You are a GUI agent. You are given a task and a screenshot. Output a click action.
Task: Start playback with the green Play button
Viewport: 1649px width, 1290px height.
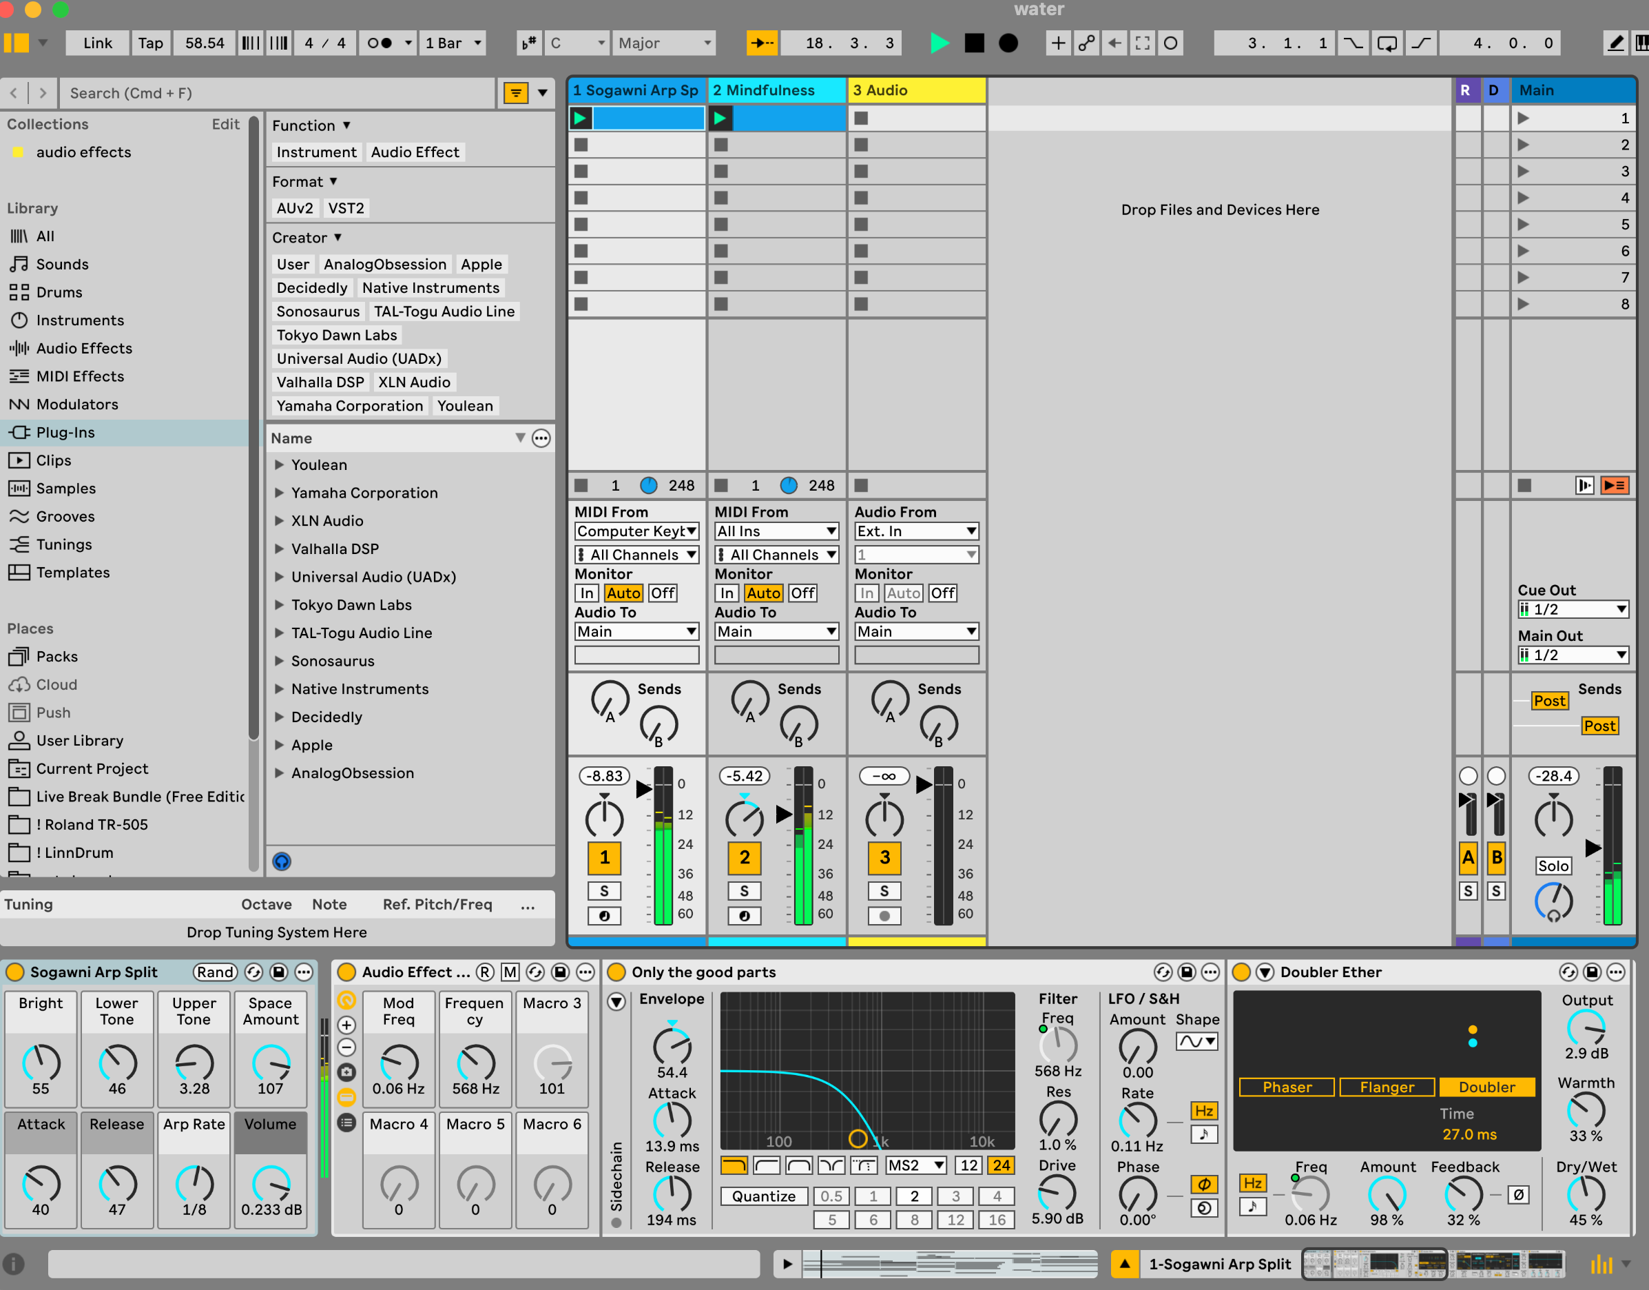coord(940,43)
